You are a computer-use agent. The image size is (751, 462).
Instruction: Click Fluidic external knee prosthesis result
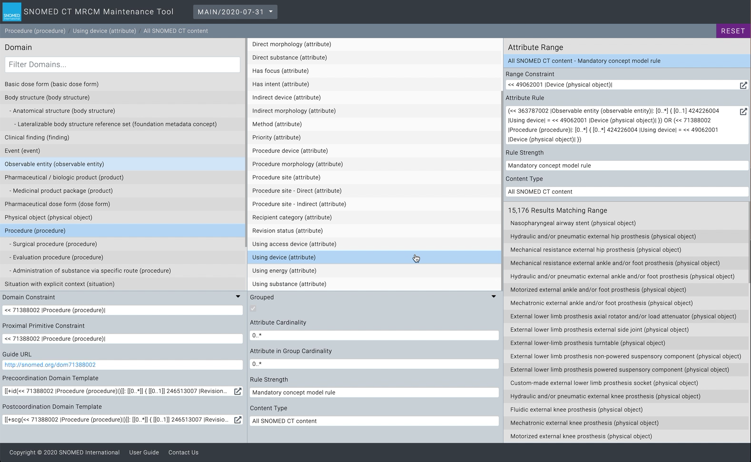[626, 410]
